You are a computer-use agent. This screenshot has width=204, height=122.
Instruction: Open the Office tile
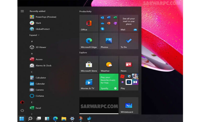(89, 23)
